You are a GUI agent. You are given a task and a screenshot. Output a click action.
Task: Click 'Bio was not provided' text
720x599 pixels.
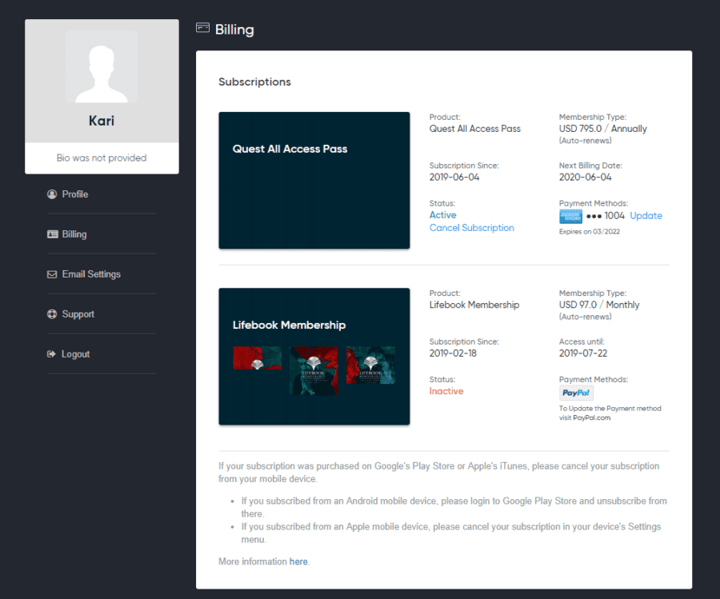coord(102,158)
